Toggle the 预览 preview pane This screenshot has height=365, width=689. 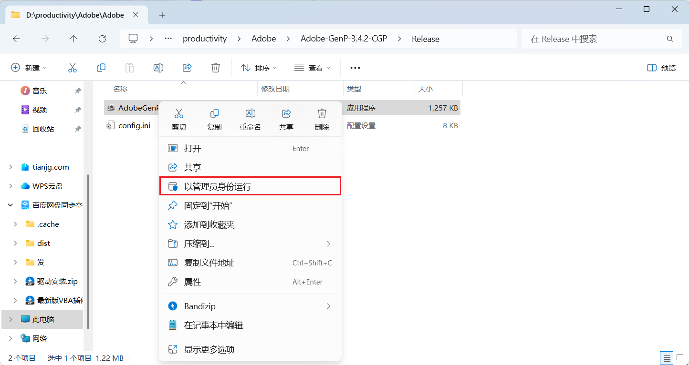tap(661, 68)
